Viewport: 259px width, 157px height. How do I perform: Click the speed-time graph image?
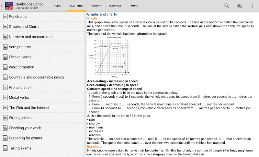point(109,56)
